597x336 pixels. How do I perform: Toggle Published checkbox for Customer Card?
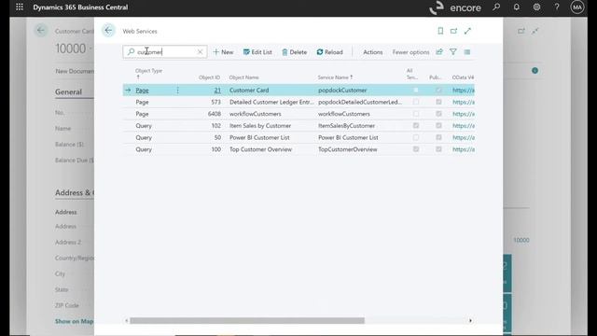[438, 91]
